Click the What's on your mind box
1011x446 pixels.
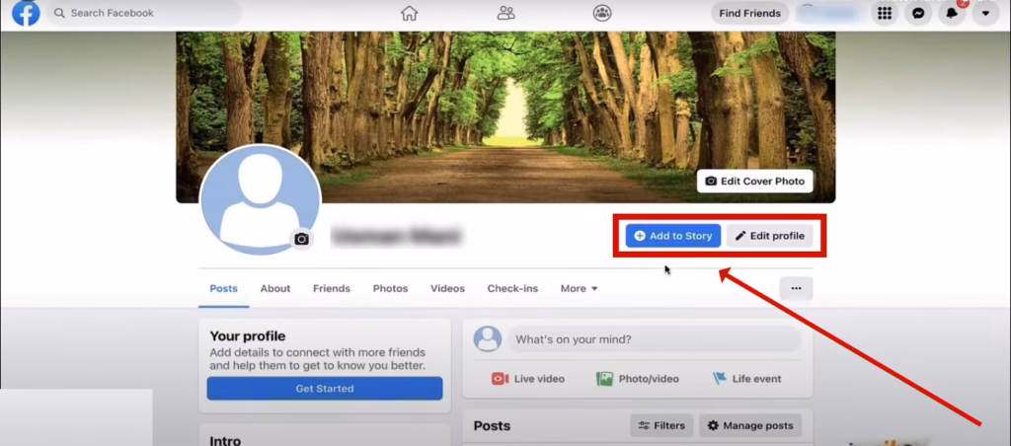(655, 339)
